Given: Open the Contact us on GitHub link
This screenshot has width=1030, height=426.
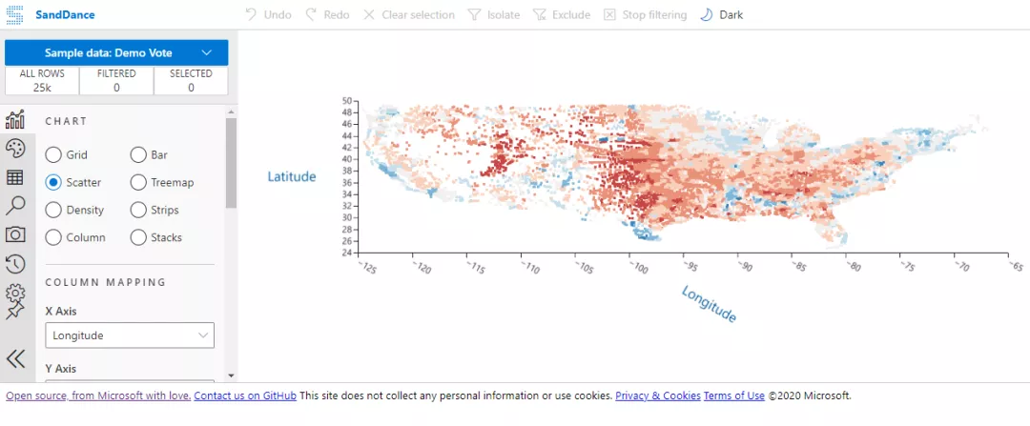Looking at the screenshot, I should pos(245,396).
